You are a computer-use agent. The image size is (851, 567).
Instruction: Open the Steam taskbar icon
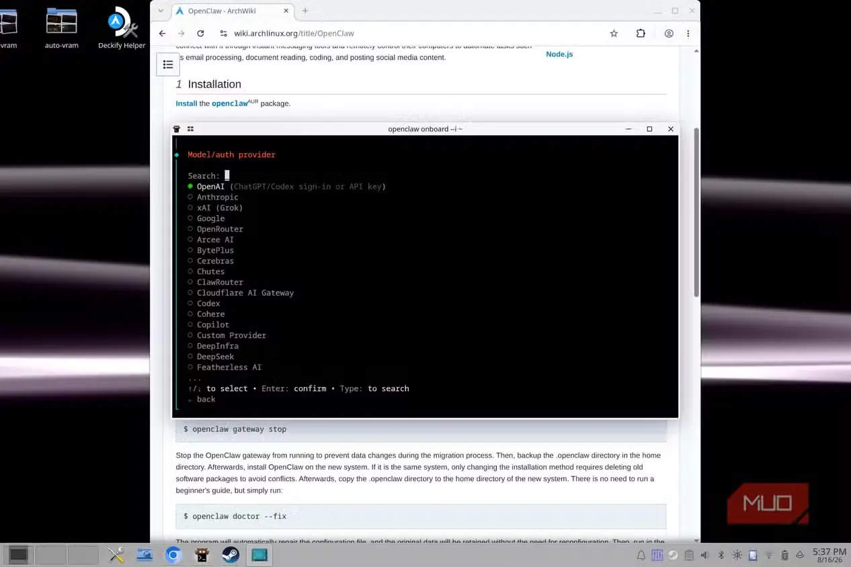click(231, 555)
